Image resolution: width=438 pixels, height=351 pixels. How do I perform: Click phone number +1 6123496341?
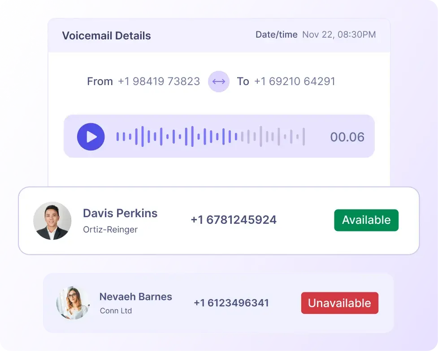point(231,303)
